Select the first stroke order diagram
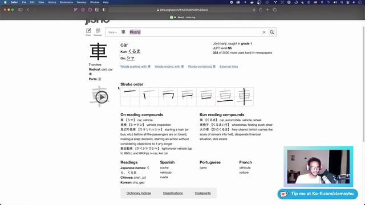The height and width of the screenshot is (205, 365). point(130,97)
